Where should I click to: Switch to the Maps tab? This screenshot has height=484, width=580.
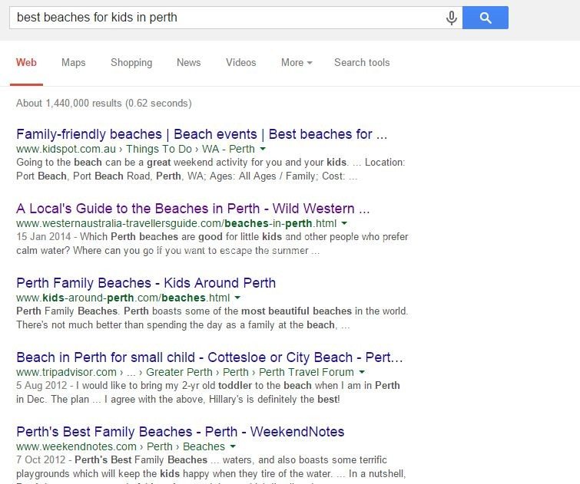[x=74, y=63]
